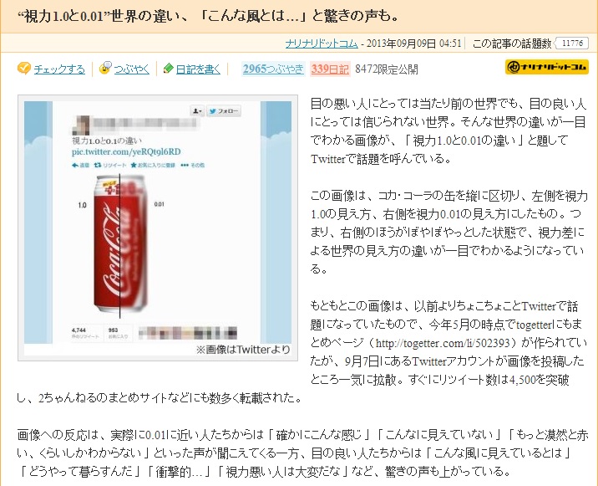The image size is (598, 486).
Task: Click the green pencil icon beside 日記を書く
Action: (168, 69)
